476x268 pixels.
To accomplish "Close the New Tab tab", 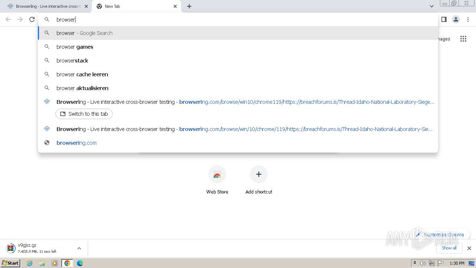I will pyautogui.click(x=175, y=6).
